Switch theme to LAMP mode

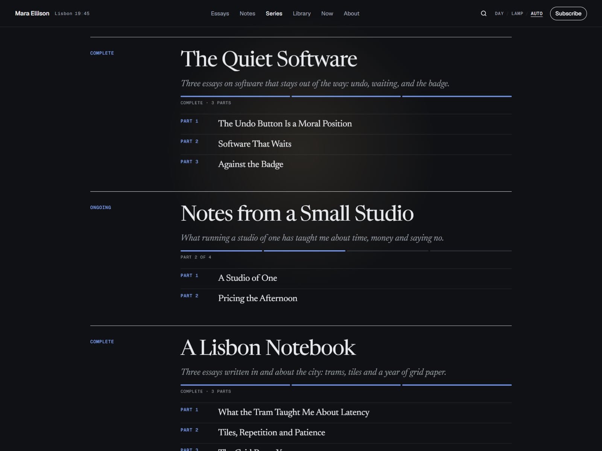click(x=517, y=14)
